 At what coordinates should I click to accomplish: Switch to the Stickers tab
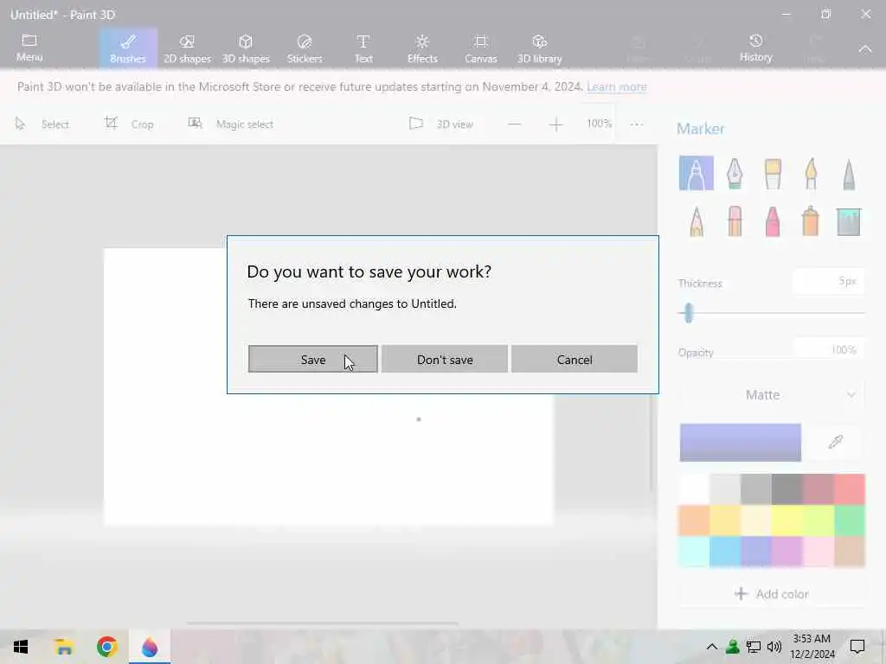click(305, 48)
